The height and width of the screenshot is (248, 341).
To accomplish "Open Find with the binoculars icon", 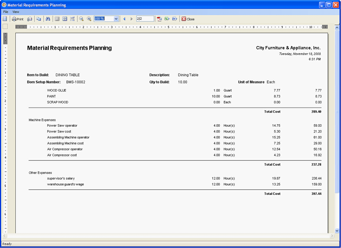I will tap(48, 19).
